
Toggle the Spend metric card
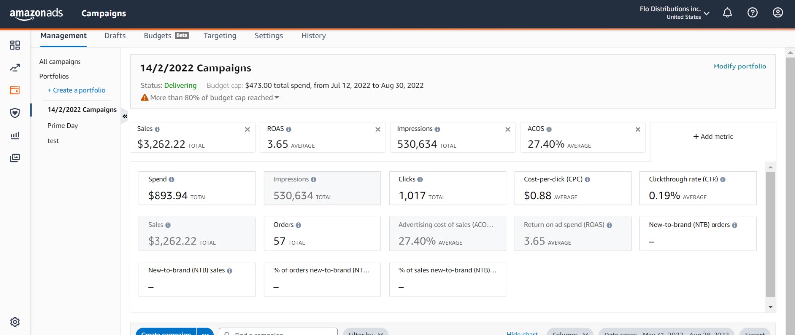pyautogui.click(x=197, y=188)
